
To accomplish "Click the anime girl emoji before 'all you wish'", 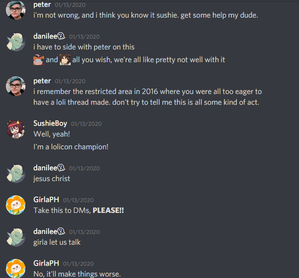I will [x=65, y=60].
